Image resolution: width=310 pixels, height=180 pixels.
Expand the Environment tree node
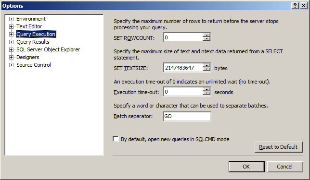(x=11, y=19)
